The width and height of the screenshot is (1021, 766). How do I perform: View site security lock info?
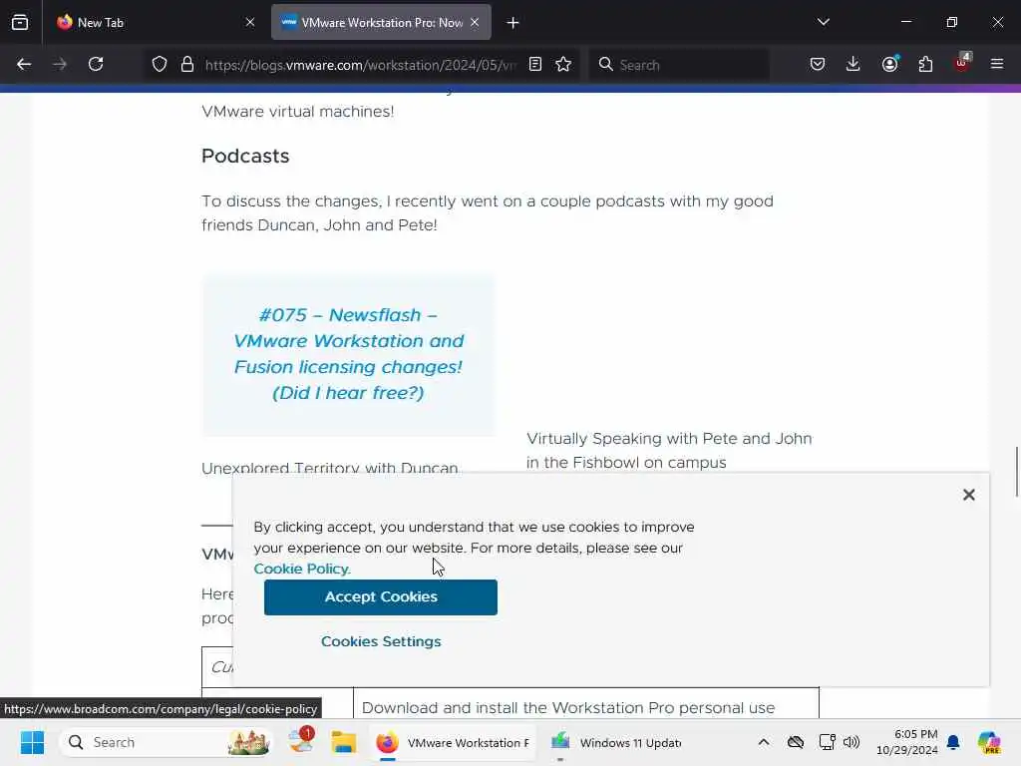pyautogui.click(x=187, y=65)
